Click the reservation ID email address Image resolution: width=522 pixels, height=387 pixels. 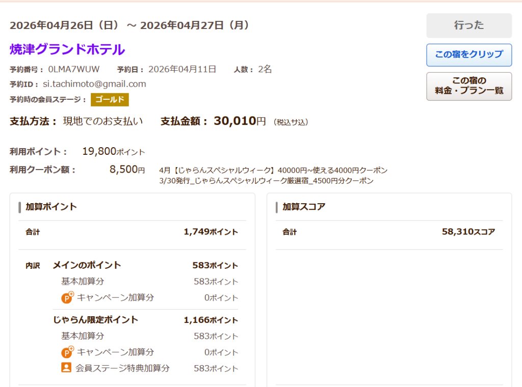click(x=94, y=84)
